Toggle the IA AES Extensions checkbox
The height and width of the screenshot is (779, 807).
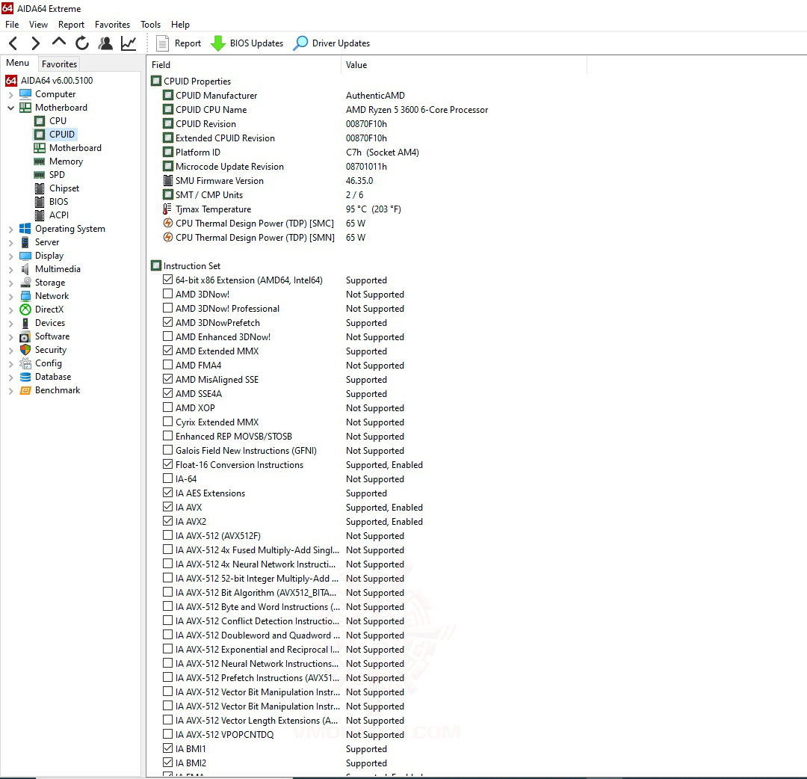168,493
